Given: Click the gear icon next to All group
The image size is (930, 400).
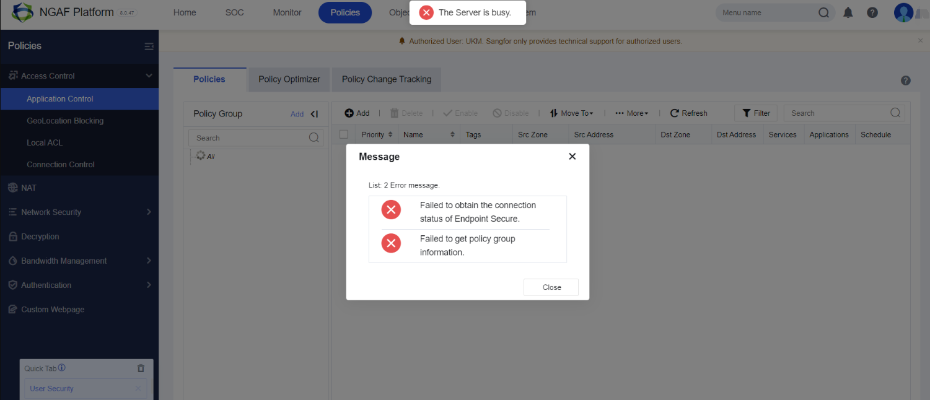Looking at the screenshot, I should (x=200, y=156).
